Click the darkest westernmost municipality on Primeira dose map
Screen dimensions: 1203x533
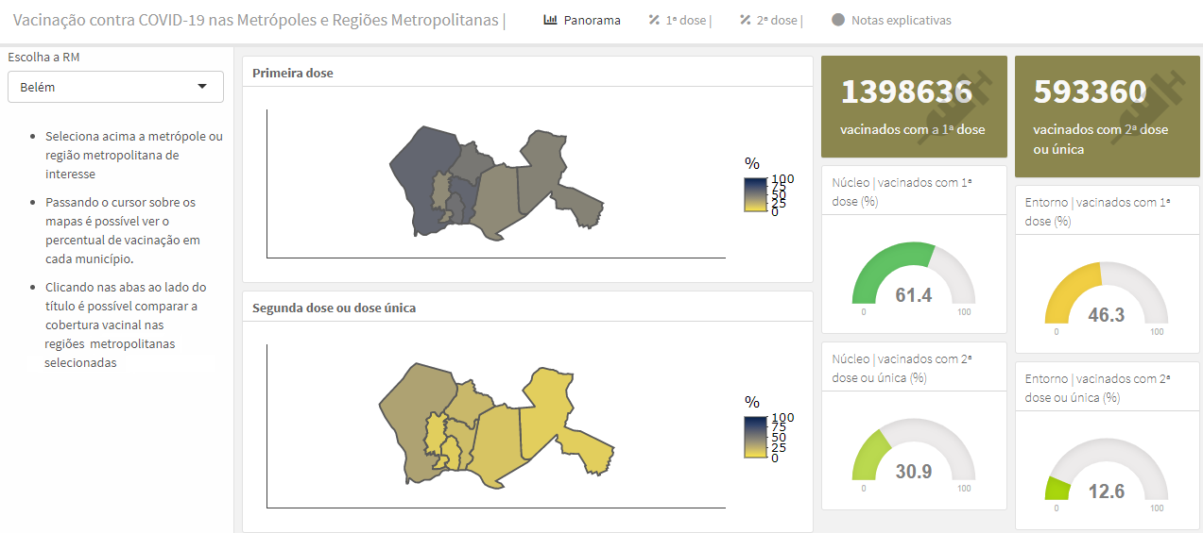pyautogui.click(x=418, y=175)
